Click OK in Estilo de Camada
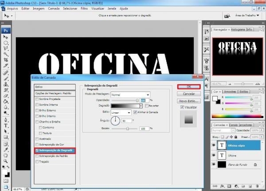The height and width of the screenshot is (191, 266). coord(189,87)
